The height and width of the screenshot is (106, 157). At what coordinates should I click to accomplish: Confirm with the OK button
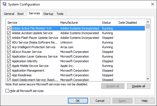tap(78, 101)
